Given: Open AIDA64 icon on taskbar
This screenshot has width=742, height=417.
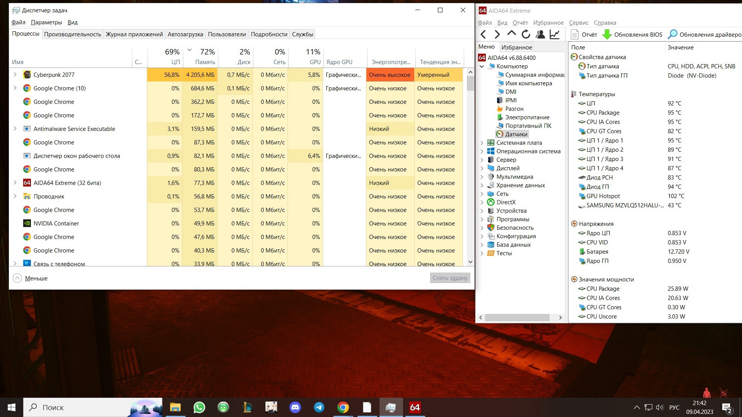Looking at the screenshot, I should pos(415,407).
